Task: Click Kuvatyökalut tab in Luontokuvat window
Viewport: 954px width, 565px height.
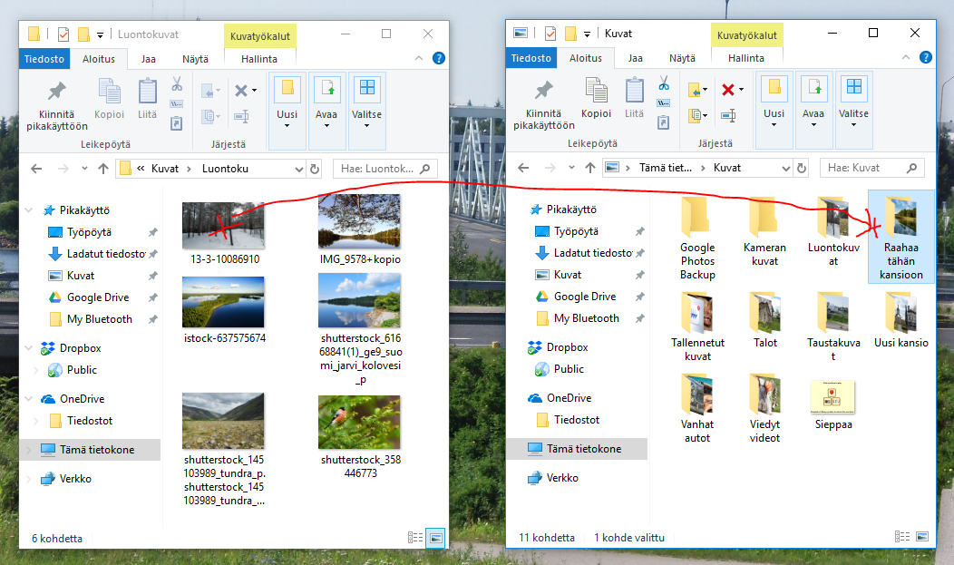Action: 259,36
